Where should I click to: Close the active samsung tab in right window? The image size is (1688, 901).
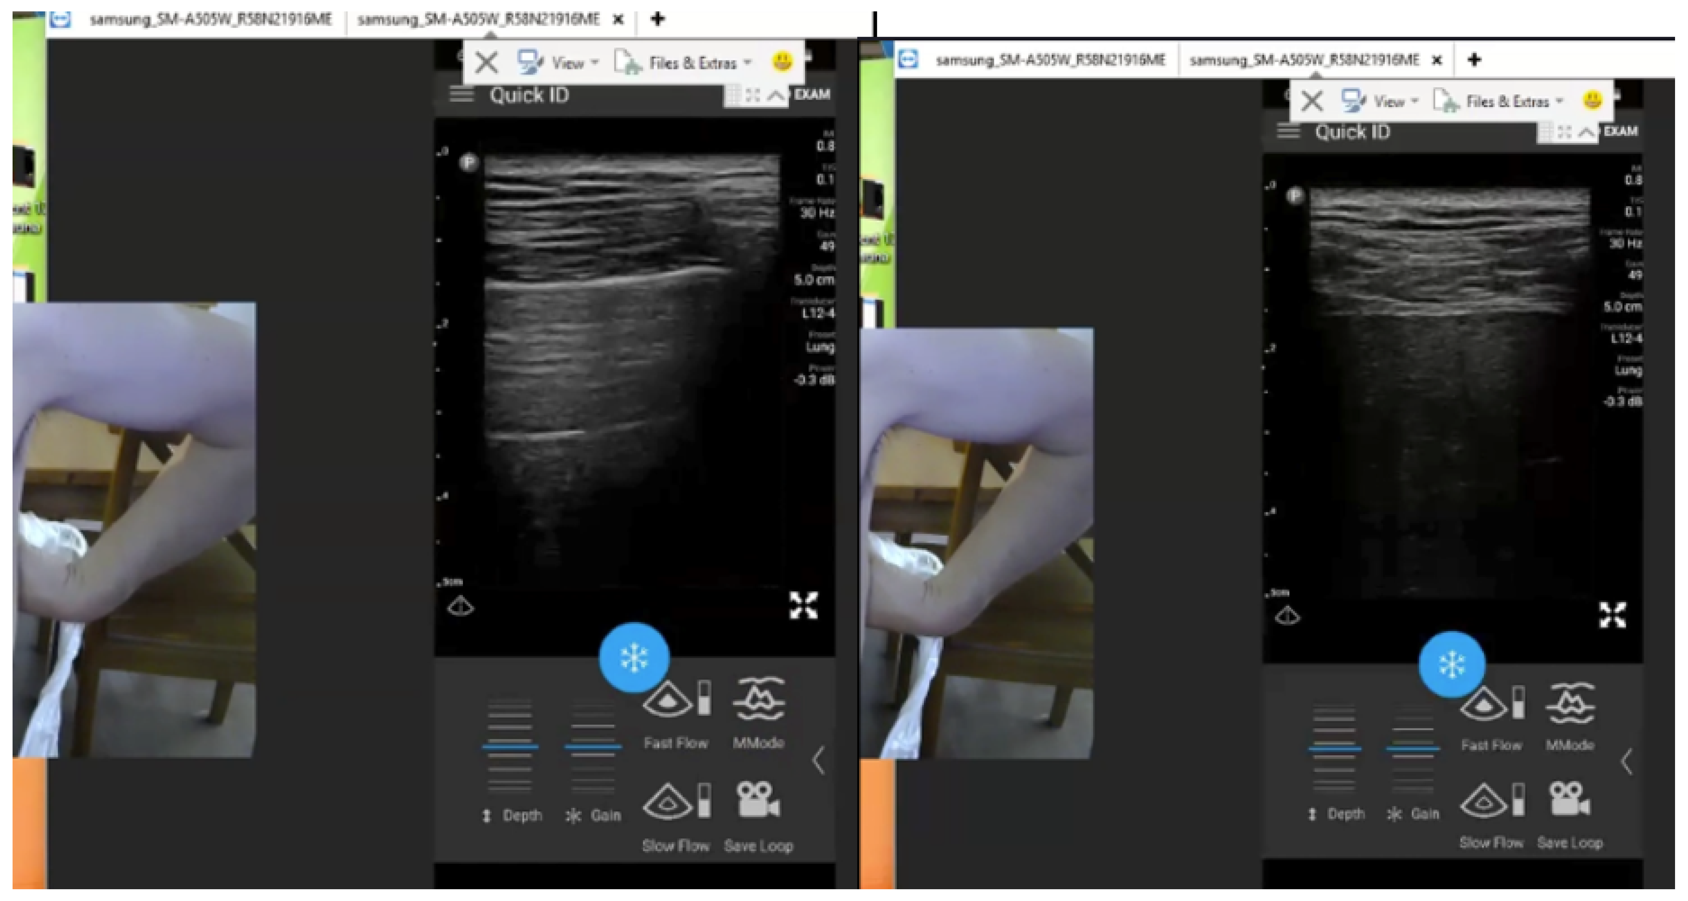coord(1436,60)
